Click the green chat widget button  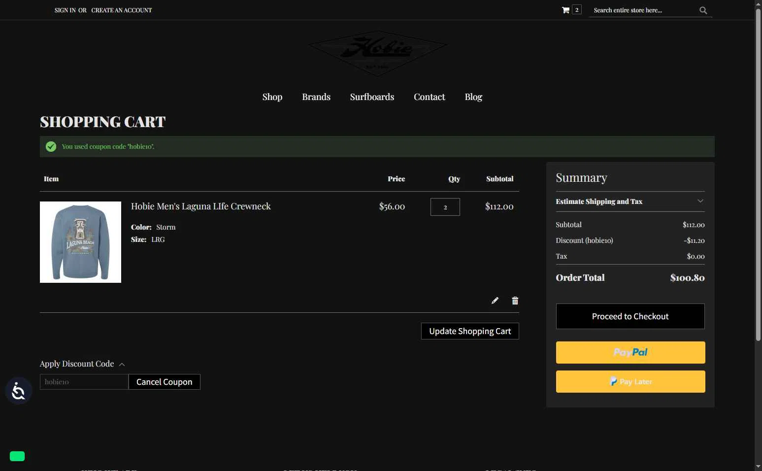coord(17,456)
